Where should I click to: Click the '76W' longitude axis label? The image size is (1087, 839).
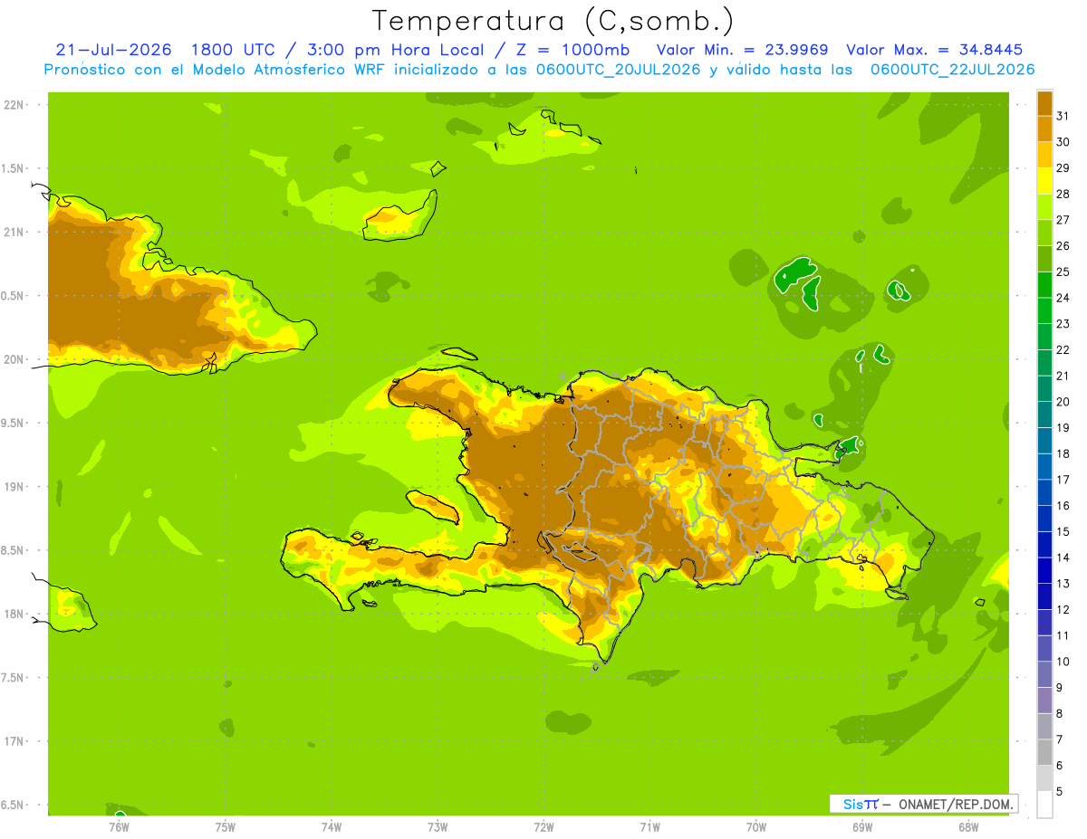point(119,826)
